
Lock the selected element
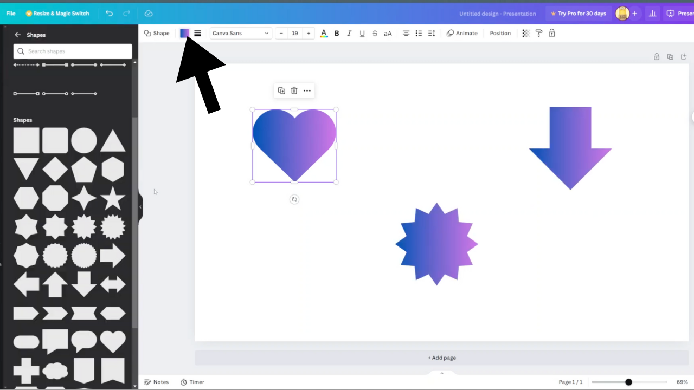pyautogui.click(x=552, y=33)
